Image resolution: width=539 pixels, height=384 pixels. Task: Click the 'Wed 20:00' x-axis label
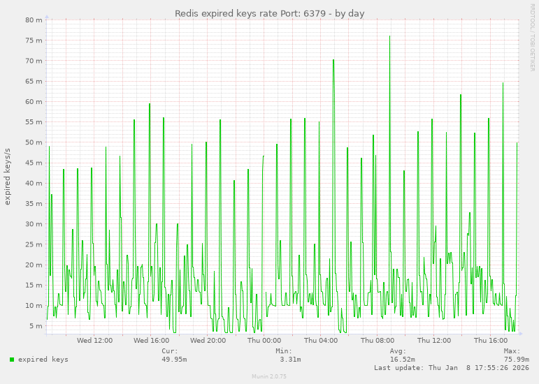[x=208, y=341]
